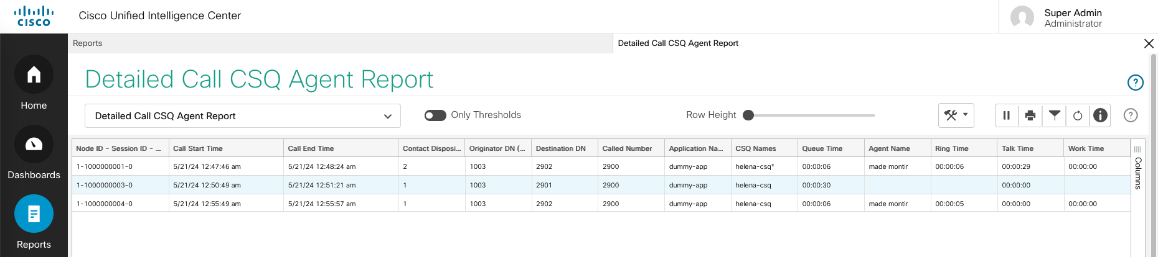Toggle the Only Thresholds switch
The width and height of the screenshot is (1158, 257).
click(x=435, y=115)
